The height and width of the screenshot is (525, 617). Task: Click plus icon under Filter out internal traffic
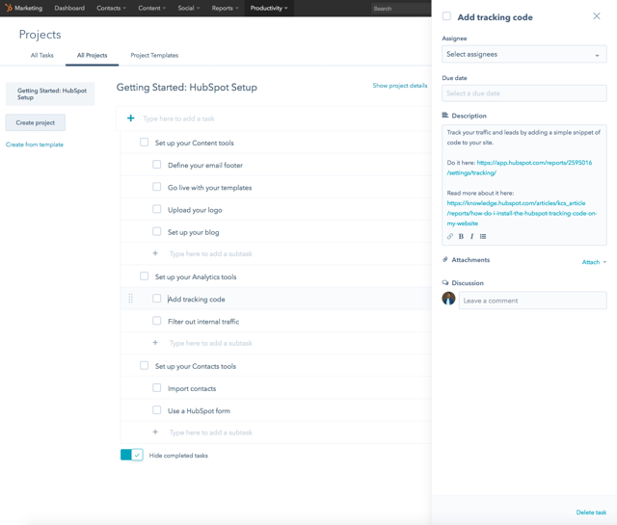pyautogui.click(x=155, y=343)
